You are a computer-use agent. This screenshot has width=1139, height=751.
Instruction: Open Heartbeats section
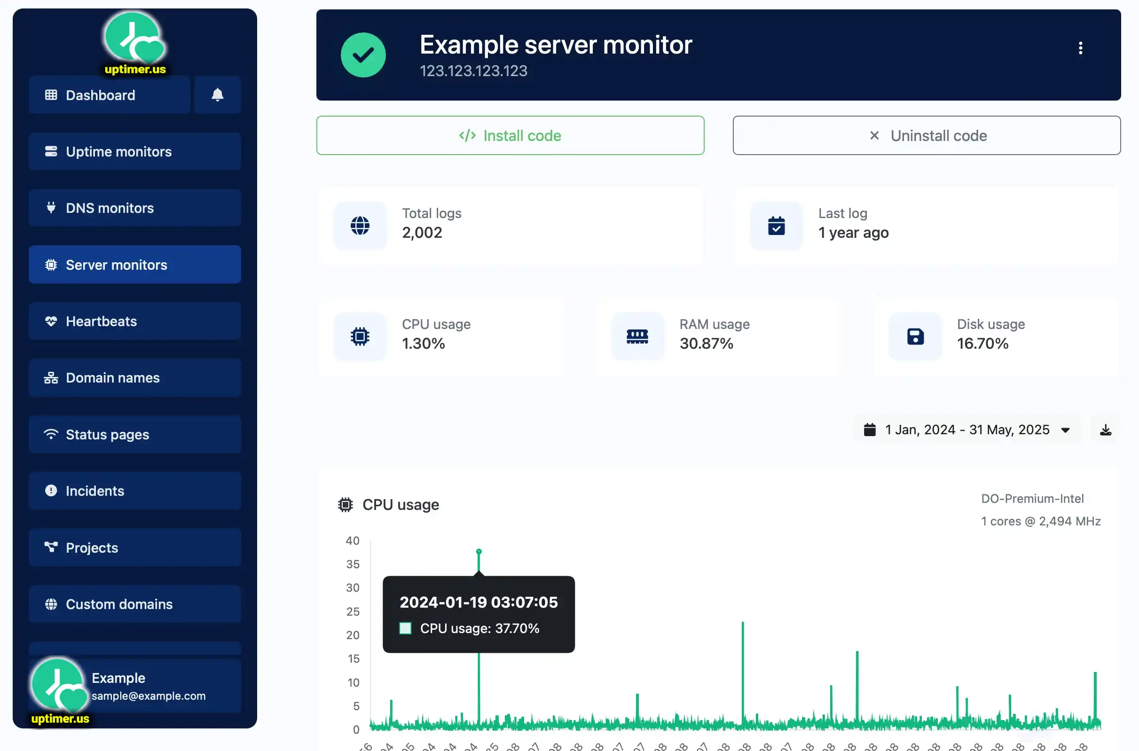[134, 321]
